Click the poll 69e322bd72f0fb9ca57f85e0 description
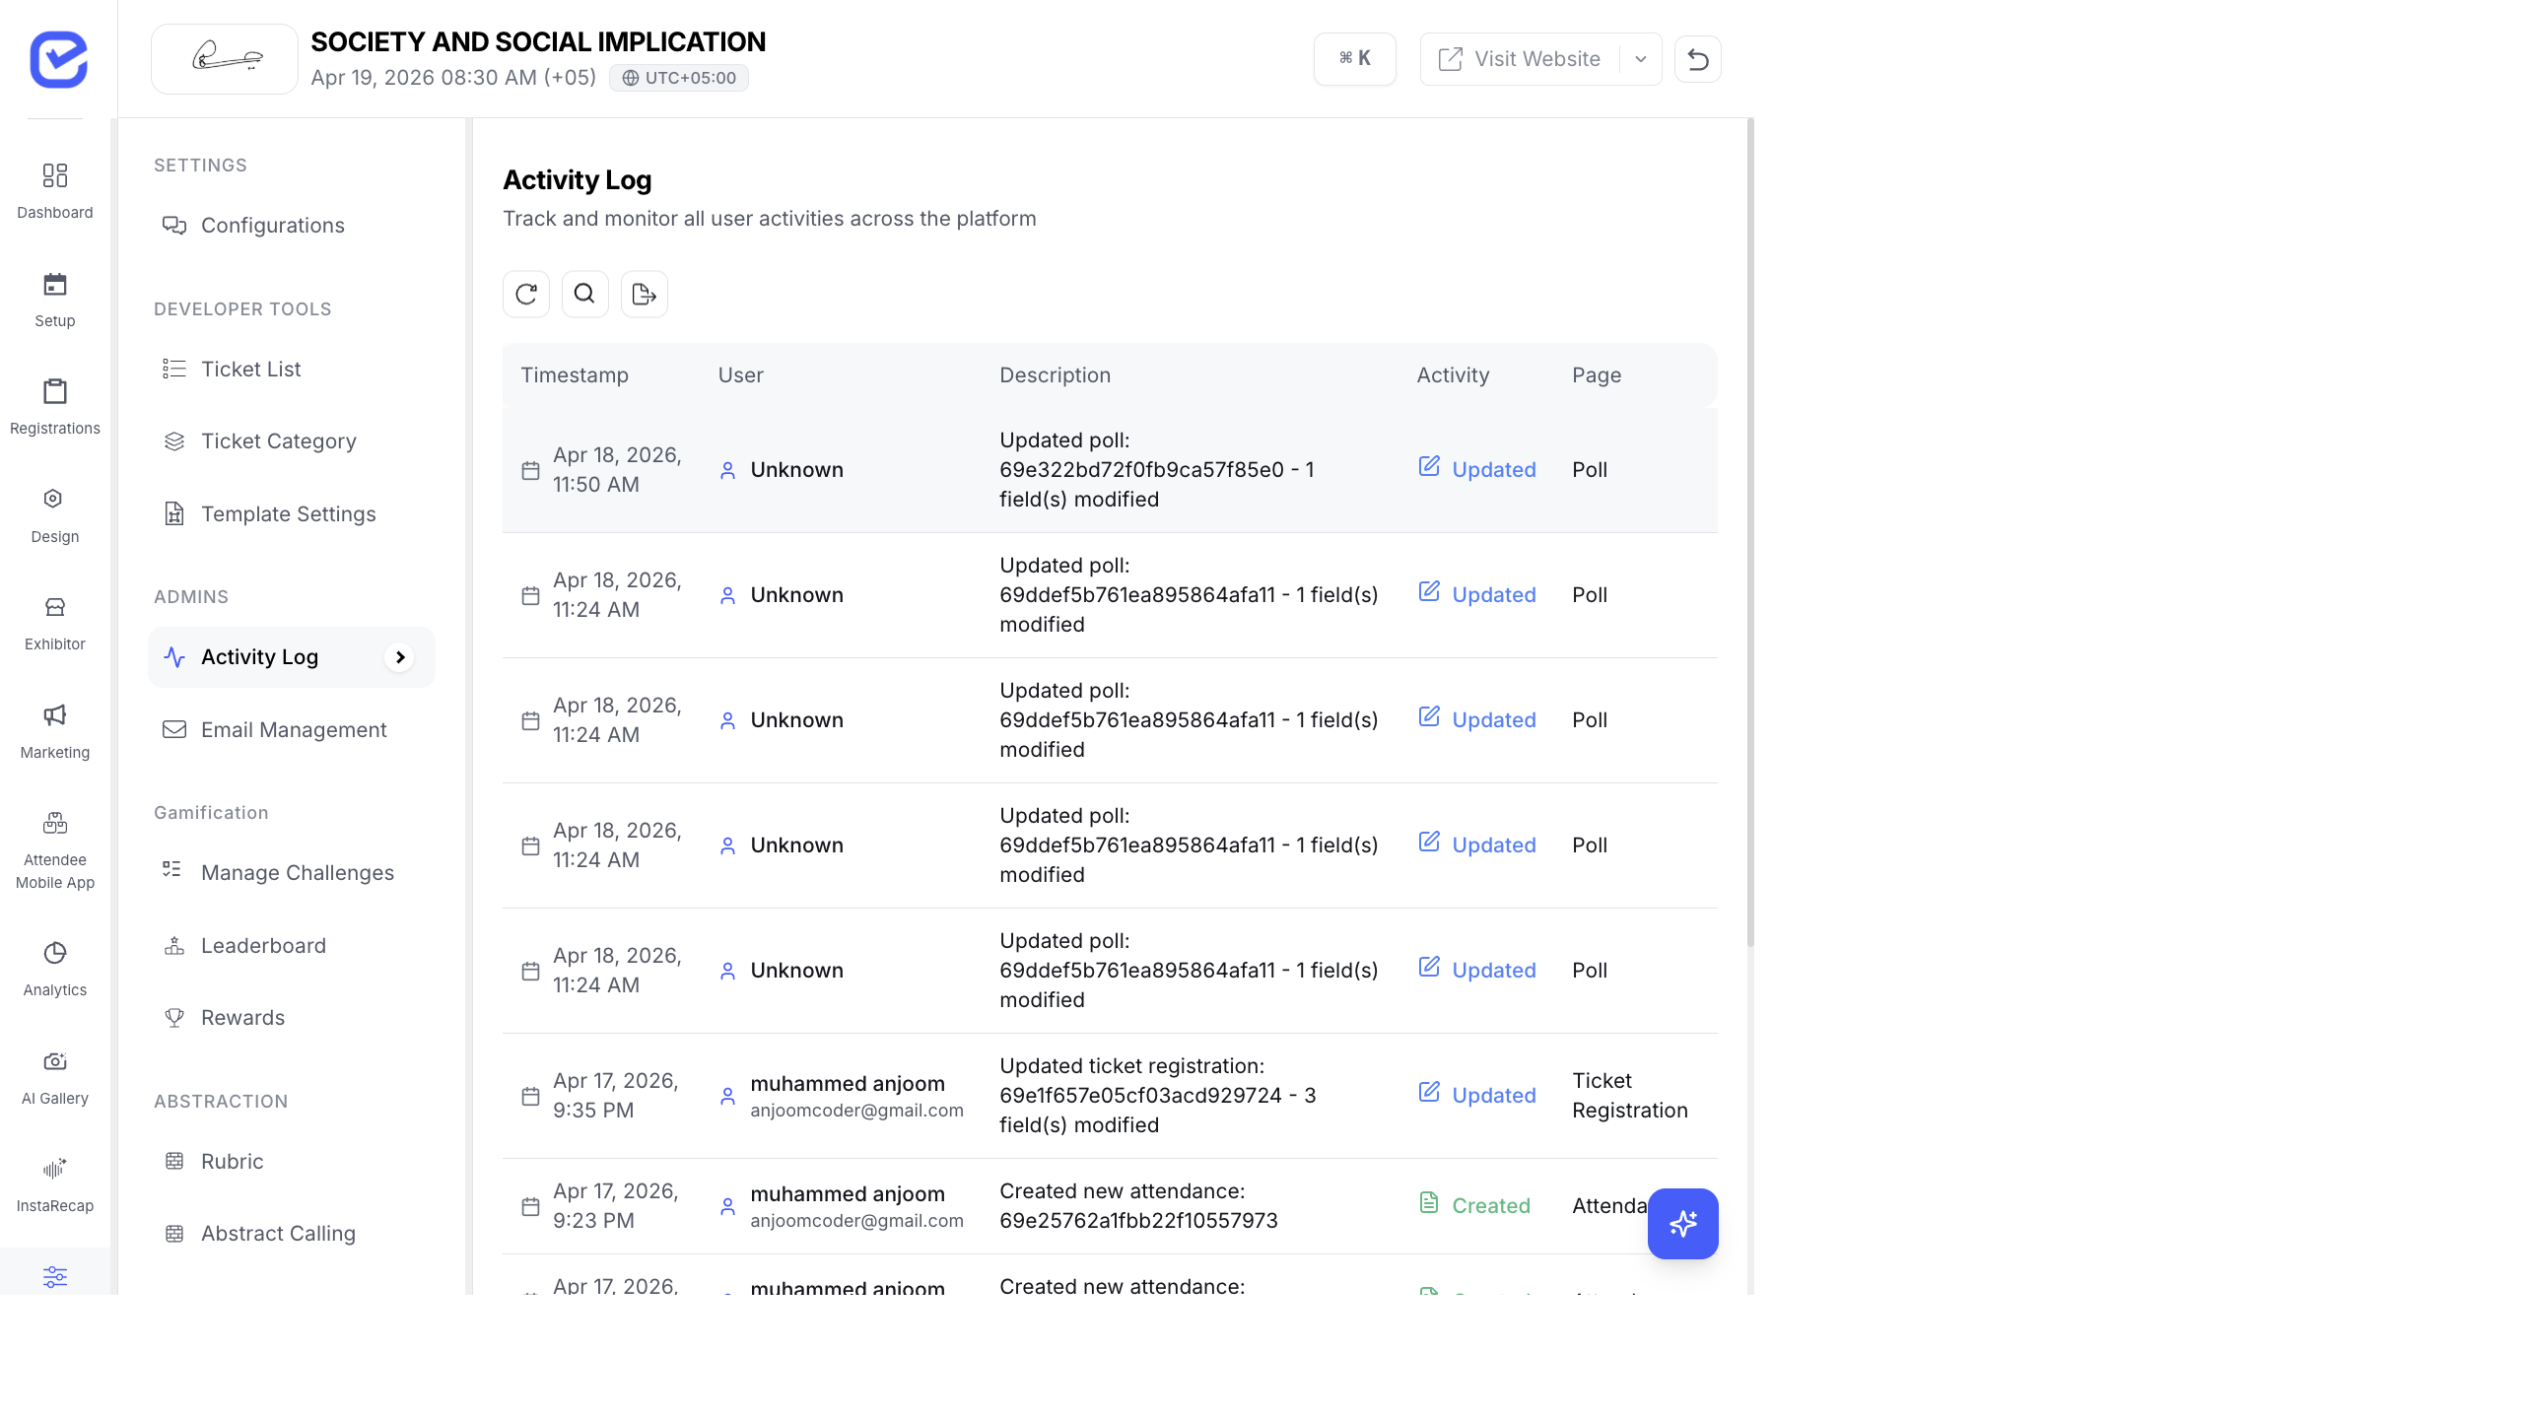The height and width of the screenshot is (1419, 2523). (1157, 470)
